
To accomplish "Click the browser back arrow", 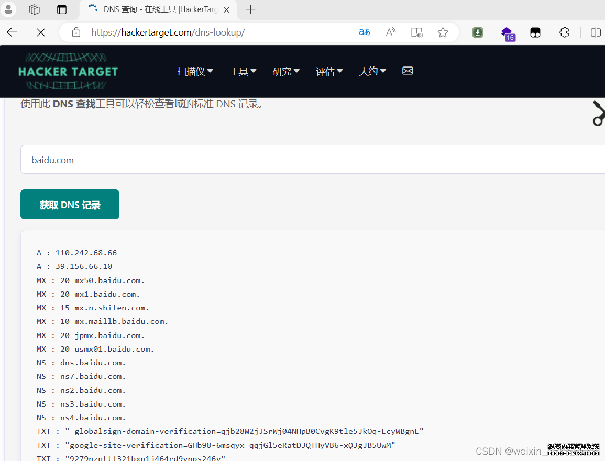I will coord(12,32).
